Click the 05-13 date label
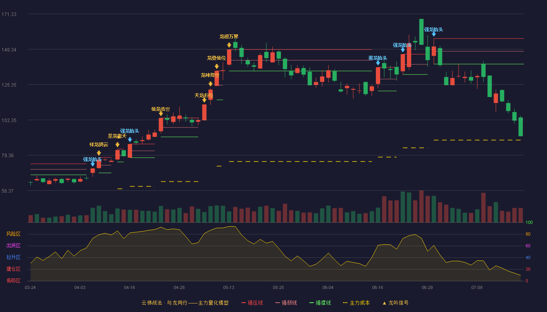 [229, 287]
